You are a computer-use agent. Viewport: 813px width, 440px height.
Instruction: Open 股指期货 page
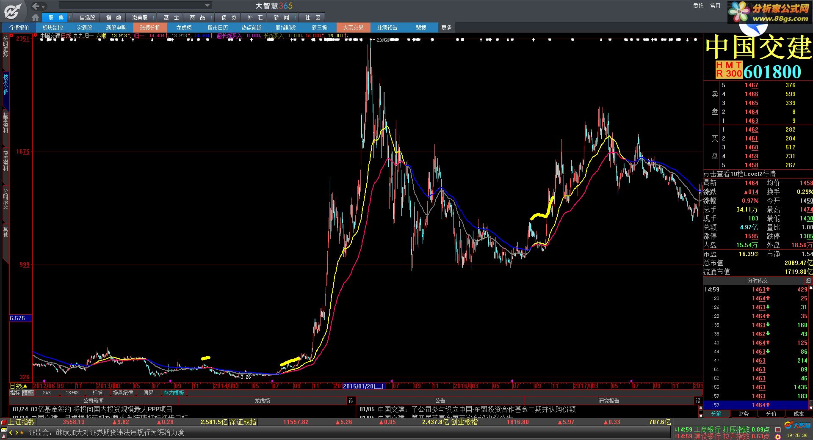pos(285,27)
